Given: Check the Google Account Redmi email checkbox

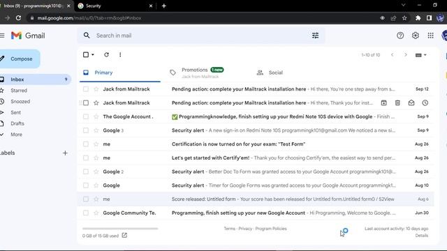Looking at the screenshot, I should 86,116.
